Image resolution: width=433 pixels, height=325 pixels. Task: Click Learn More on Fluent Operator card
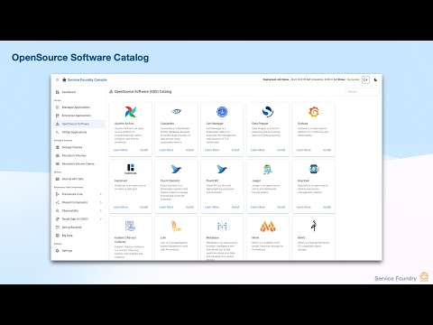[166, 207]
